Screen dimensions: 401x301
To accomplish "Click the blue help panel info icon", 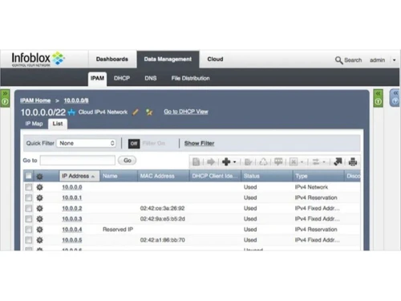I will (395, 101).
